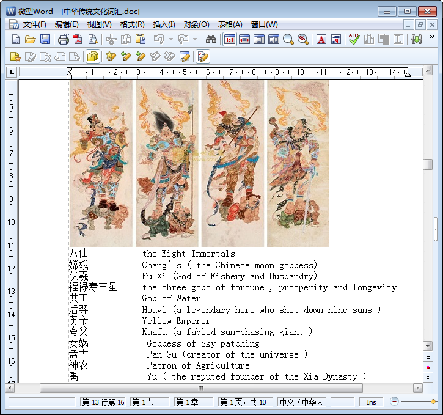Toggle the highlighted checklist pencil button
The height and width of the screenshot is (415, 443).
tap(203, 56)
